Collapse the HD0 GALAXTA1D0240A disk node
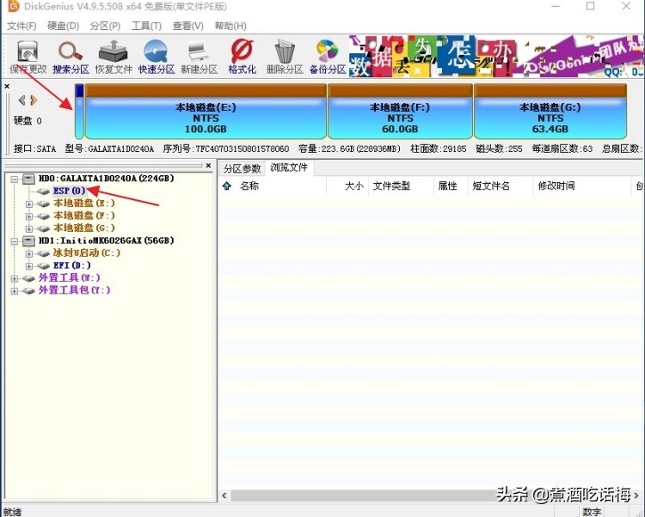Image resolution: width=645 pixels, height=517 pixels. click(x=14, y=179)
